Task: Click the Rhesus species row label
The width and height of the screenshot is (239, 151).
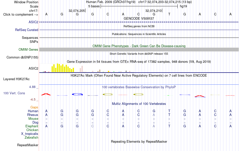Action: coord(33,115)
